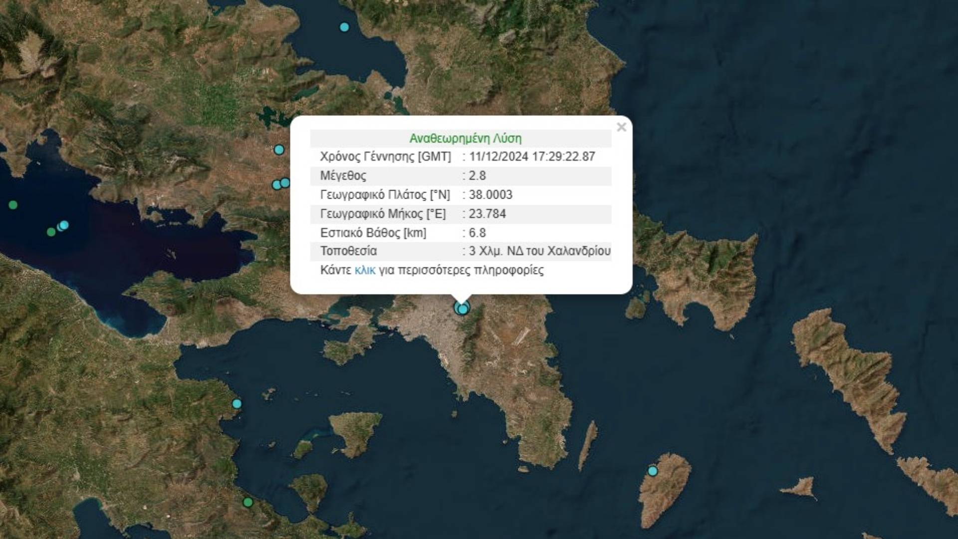Click the lower green marker in Corinthian gulf

(51, 232)
